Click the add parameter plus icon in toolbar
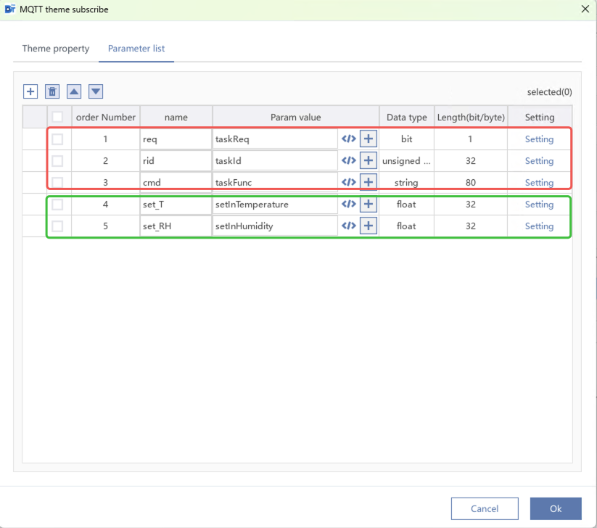The width and height of the screenshot is (597, 528). (30, 91)
